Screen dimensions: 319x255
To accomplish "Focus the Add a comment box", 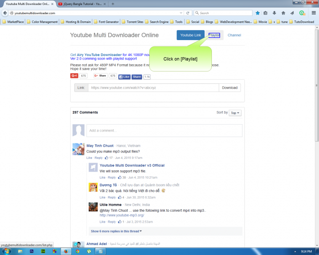I will pyautogui.click(x=165, y=131).
